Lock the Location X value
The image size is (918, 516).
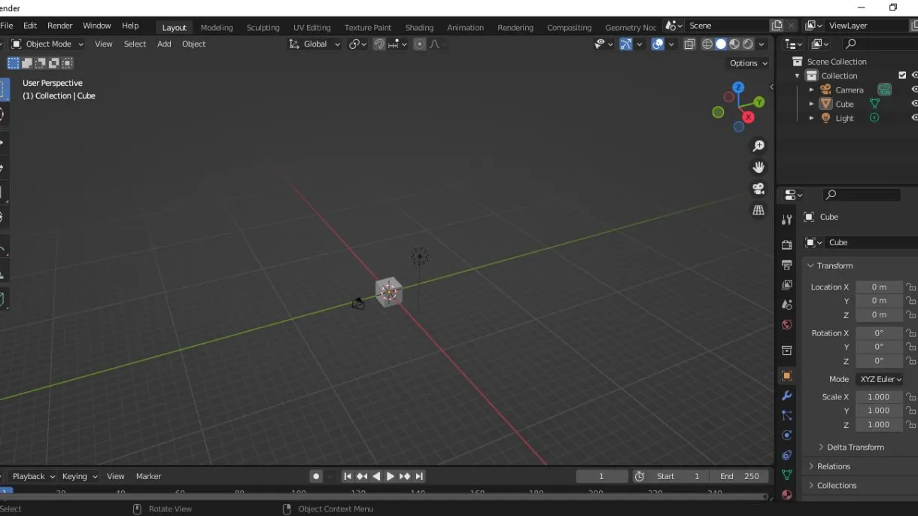click(910, 287)
